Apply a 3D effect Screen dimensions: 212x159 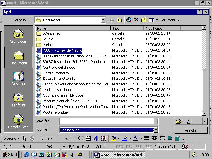coord(177,138)
